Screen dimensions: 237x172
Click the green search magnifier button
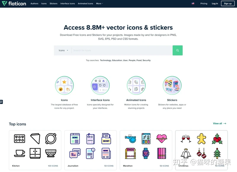177,50
